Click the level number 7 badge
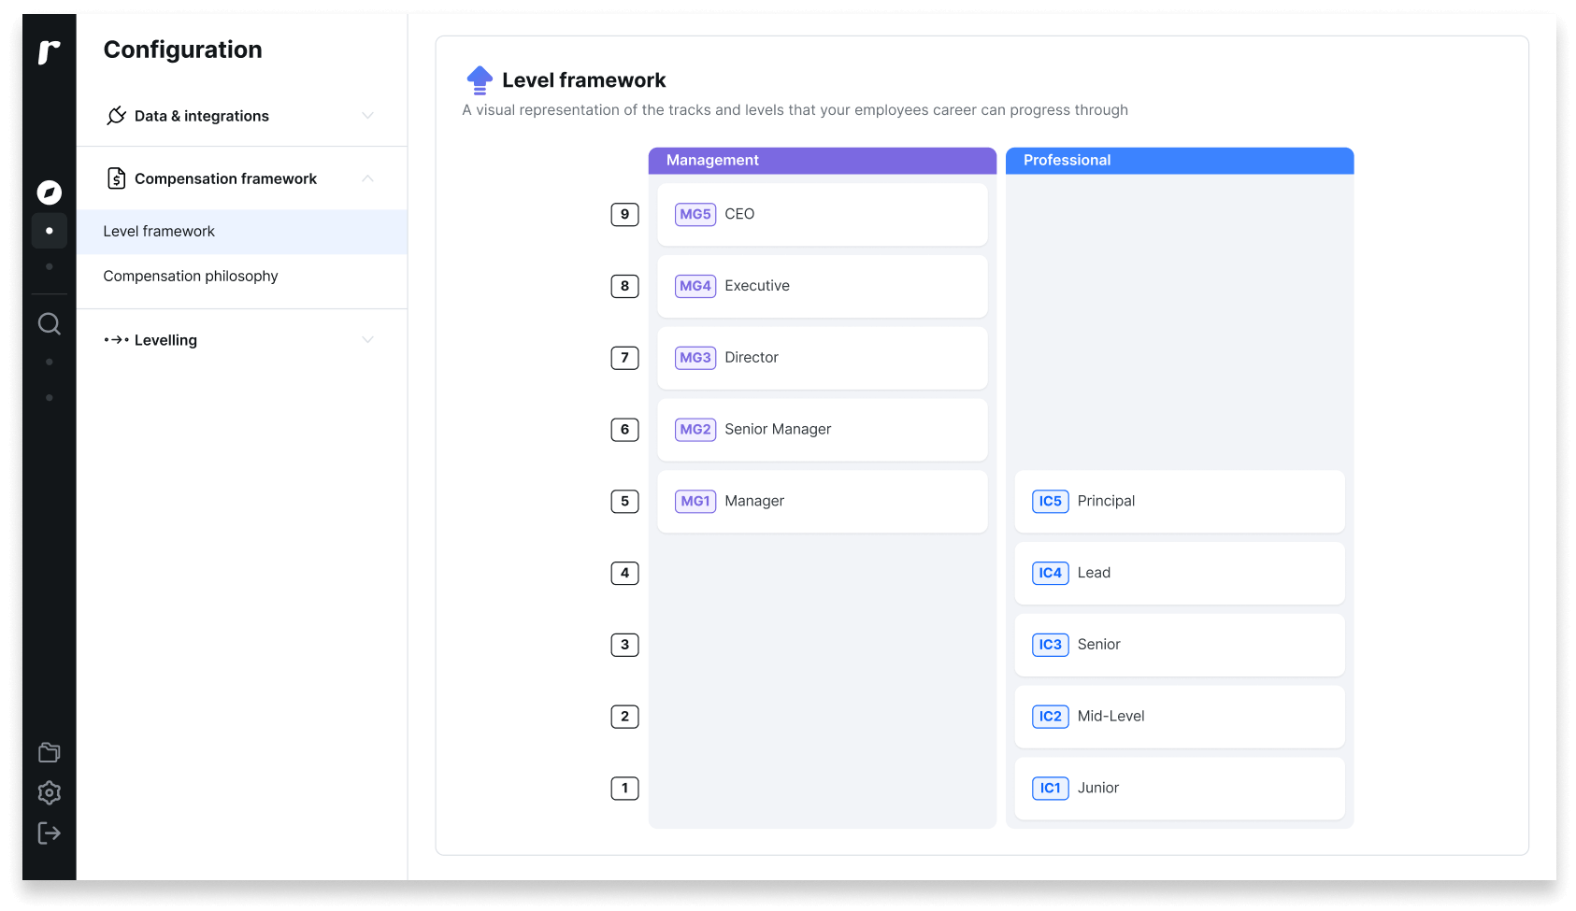This screenshot has width=1576, height=911. click(624, 358)
